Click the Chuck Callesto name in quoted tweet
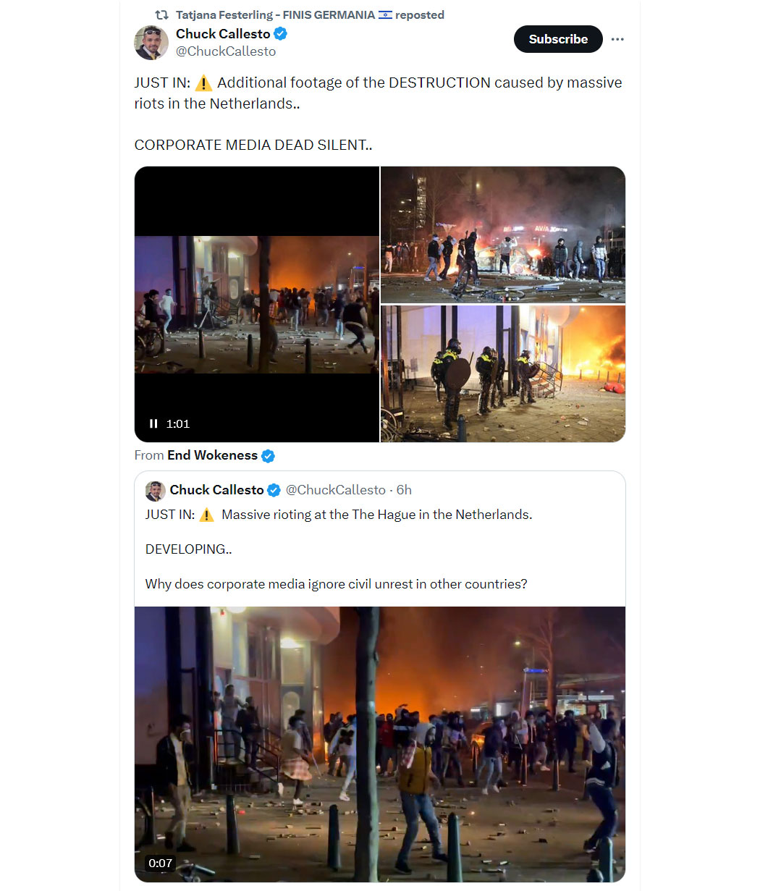Viewport: 760px width, 891px height. [216, 490]
